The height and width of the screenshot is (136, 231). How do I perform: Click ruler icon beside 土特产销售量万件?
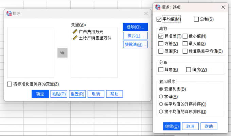(75, 38)
